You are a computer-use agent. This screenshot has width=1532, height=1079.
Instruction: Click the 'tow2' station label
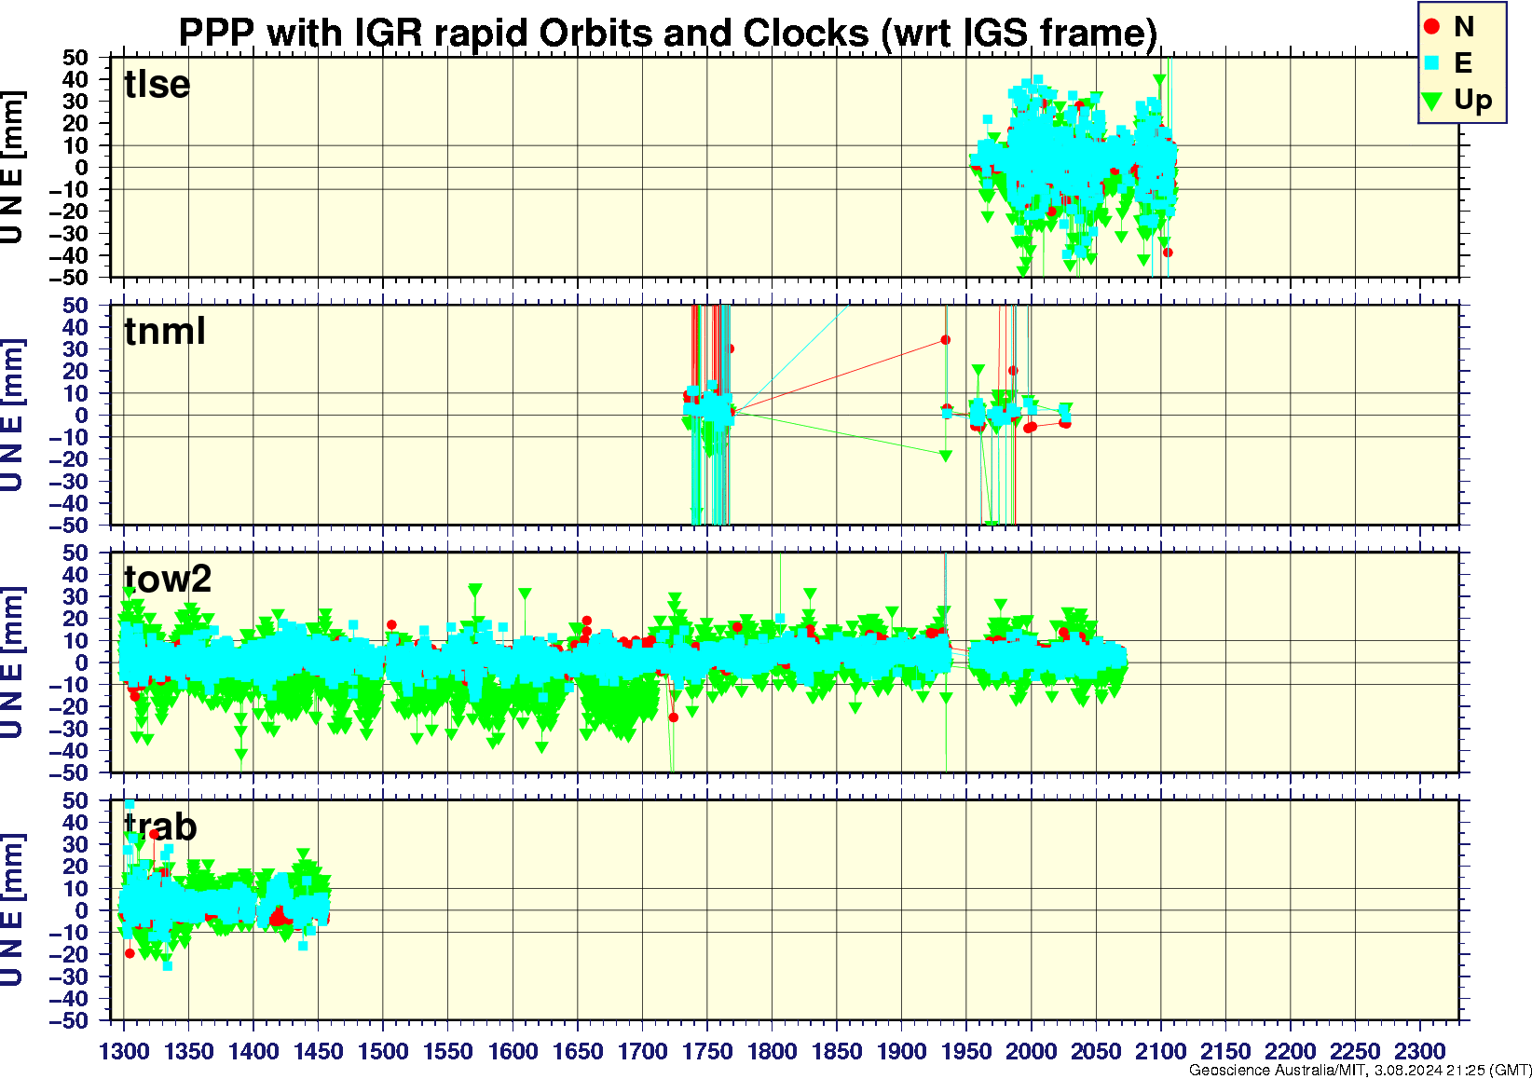168,579
